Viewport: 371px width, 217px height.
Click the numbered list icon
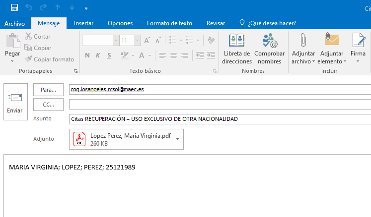pos(190,40)
